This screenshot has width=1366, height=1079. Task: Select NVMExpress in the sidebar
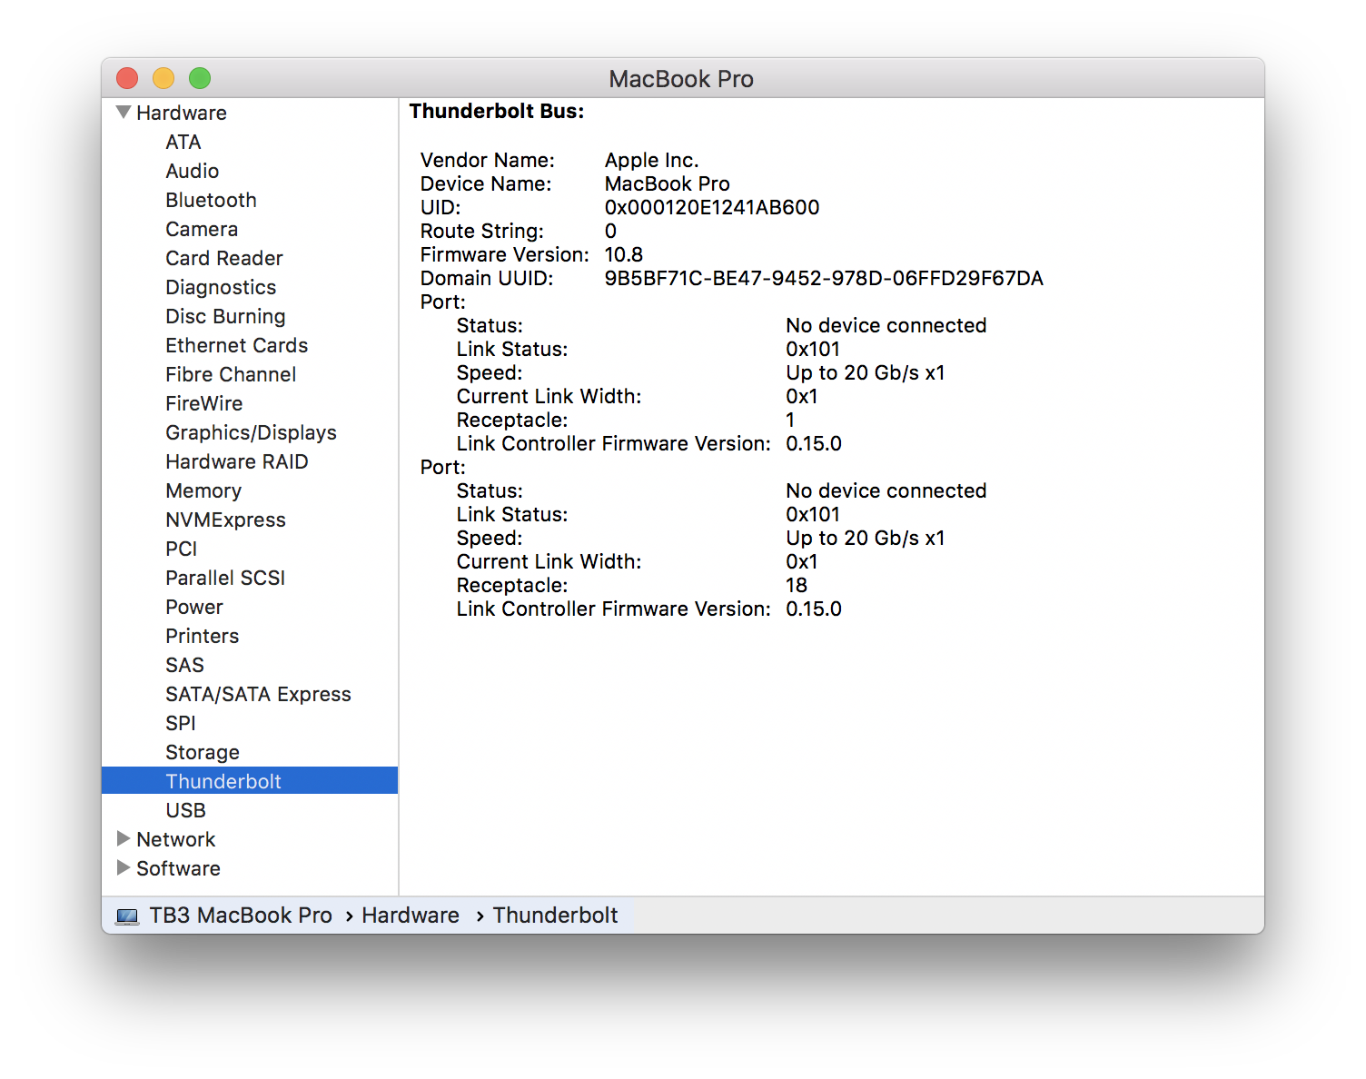point(225,520)
